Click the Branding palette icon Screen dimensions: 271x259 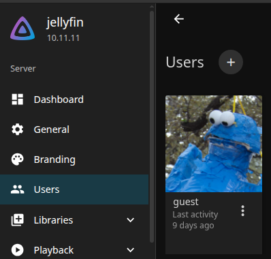tap(18, 159)
